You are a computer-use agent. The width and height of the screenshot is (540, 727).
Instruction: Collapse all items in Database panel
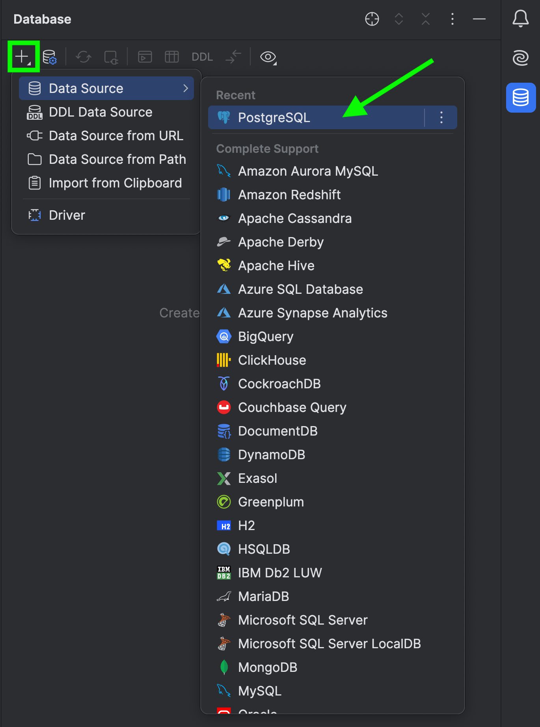pos(426,19)
